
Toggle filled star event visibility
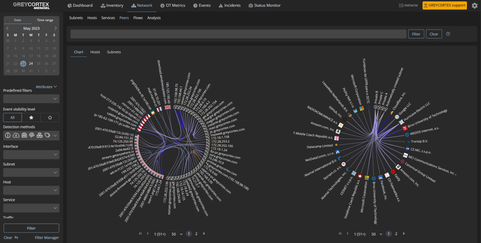[31, 117]
